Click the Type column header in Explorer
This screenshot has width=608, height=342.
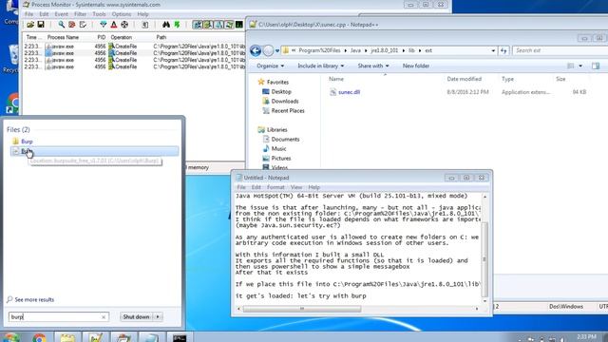pyautogui.click(x=507, y=79)
